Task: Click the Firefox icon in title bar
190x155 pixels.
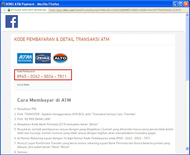Action: pos(3,4)
